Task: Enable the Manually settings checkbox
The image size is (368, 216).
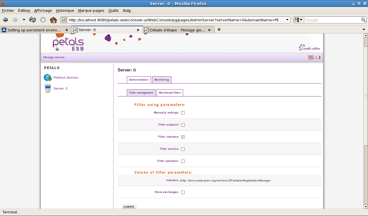Action: click(x=183, y=113)
